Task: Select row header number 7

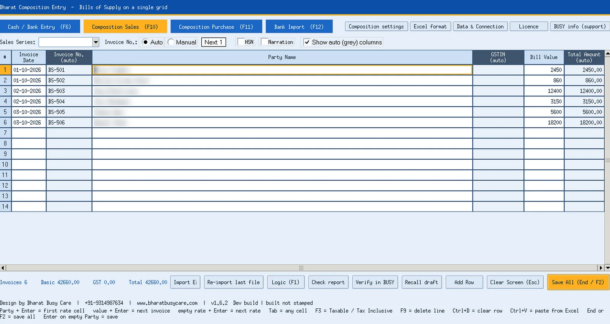Action: click(x=5, y=133)
